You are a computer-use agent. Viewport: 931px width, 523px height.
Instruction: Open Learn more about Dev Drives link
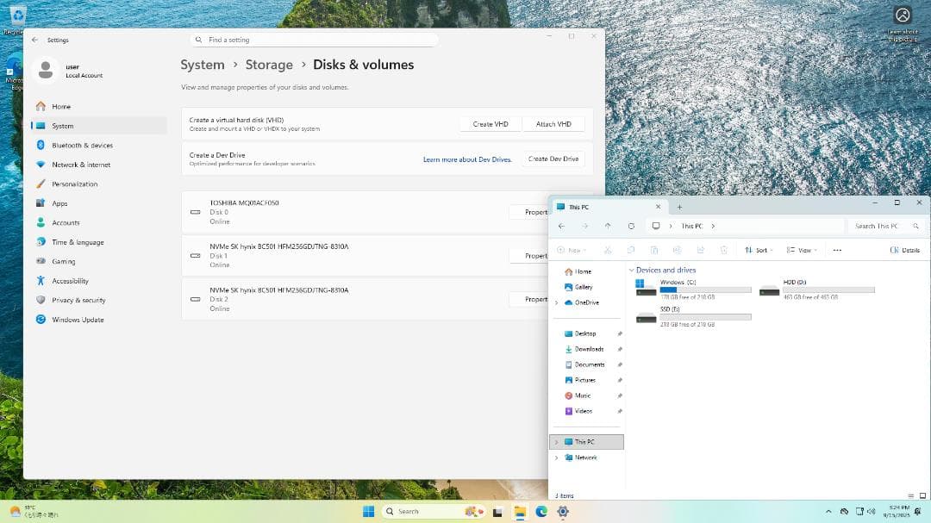467,159
